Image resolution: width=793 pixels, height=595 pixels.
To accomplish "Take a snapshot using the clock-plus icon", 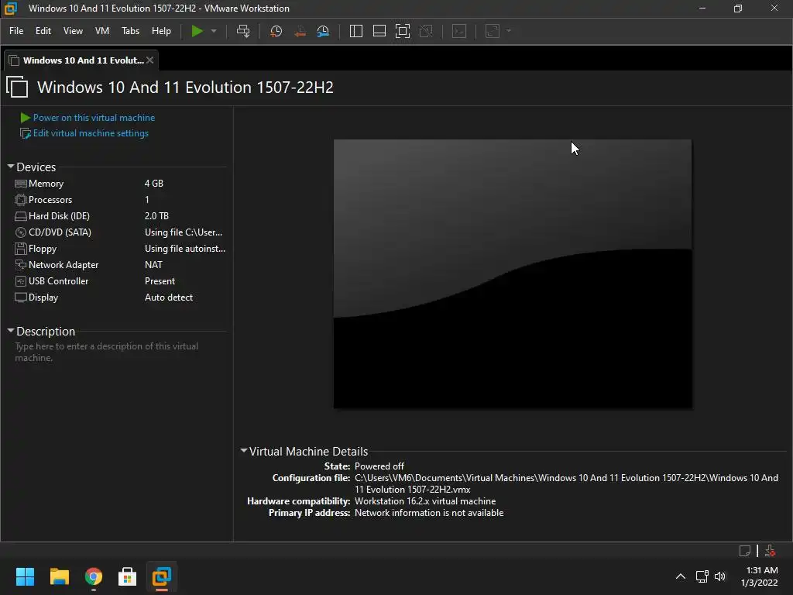I will 276,31.
